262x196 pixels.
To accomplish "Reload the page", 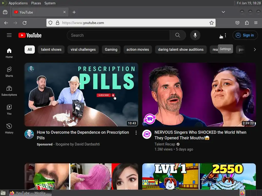I will point(25,23).
